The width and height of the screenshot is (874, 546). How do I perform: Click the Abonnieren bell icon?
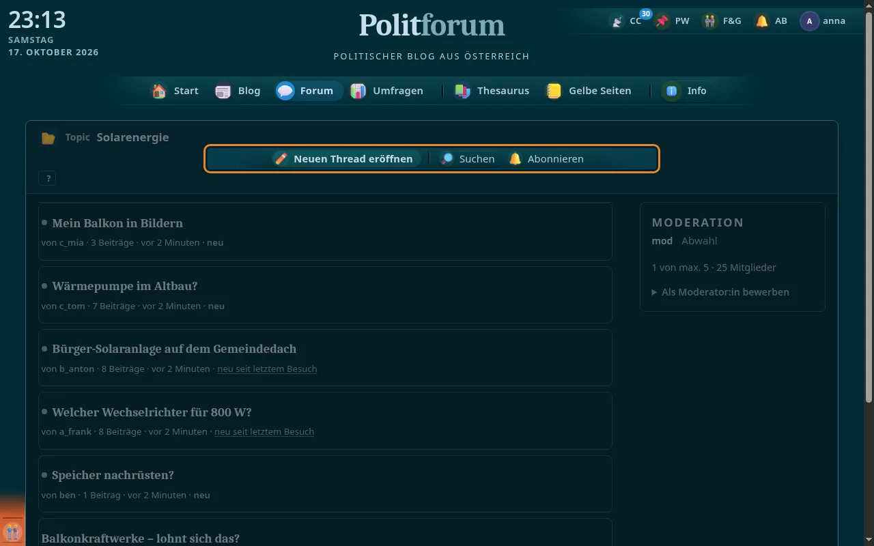(515, 159)
